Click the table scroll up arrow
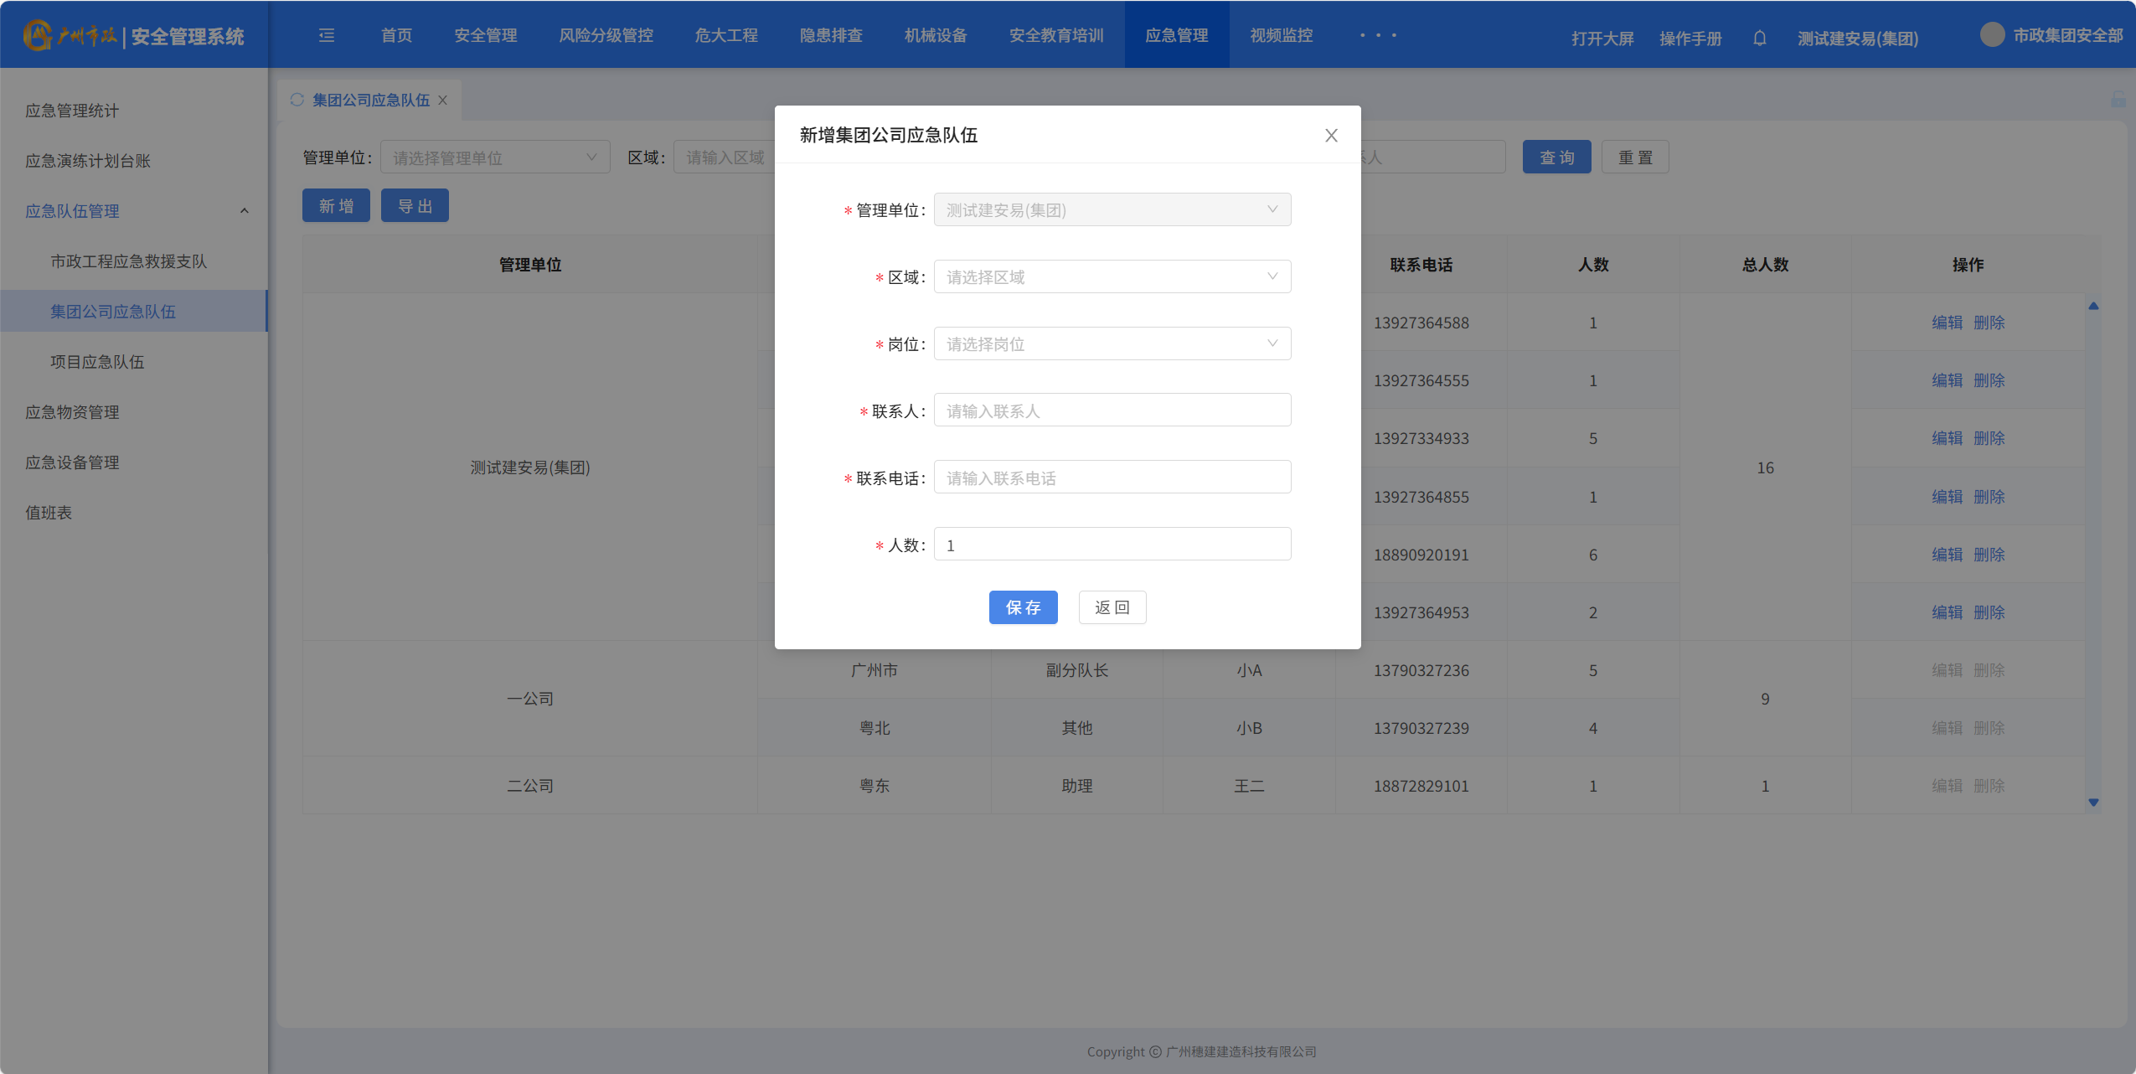Viewport: 2136px width, 1074px height. tap(2093, 306)
